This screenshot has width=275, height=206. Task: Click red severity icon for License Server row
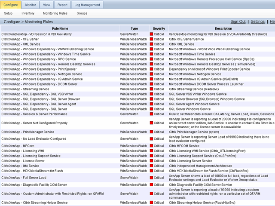[x=151, y=161]
